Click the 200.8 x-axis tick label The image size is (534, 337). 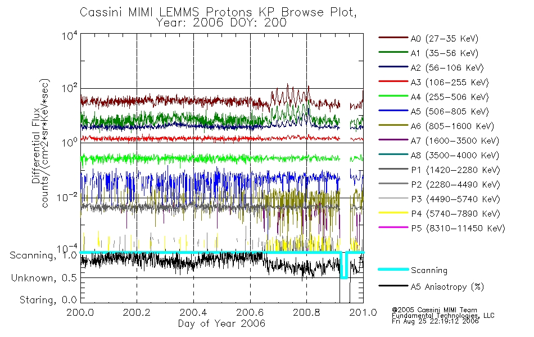(x=306, y=312)
